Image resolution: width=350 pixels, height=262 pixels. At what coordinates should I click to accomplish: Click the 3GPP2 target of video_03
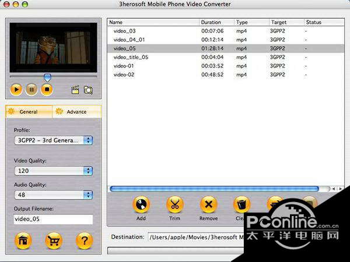[278, 31]
